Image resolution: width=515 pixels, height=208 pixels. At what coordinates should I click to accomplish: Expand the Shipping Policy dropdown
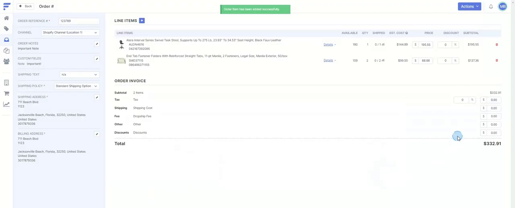click(76, 86)
